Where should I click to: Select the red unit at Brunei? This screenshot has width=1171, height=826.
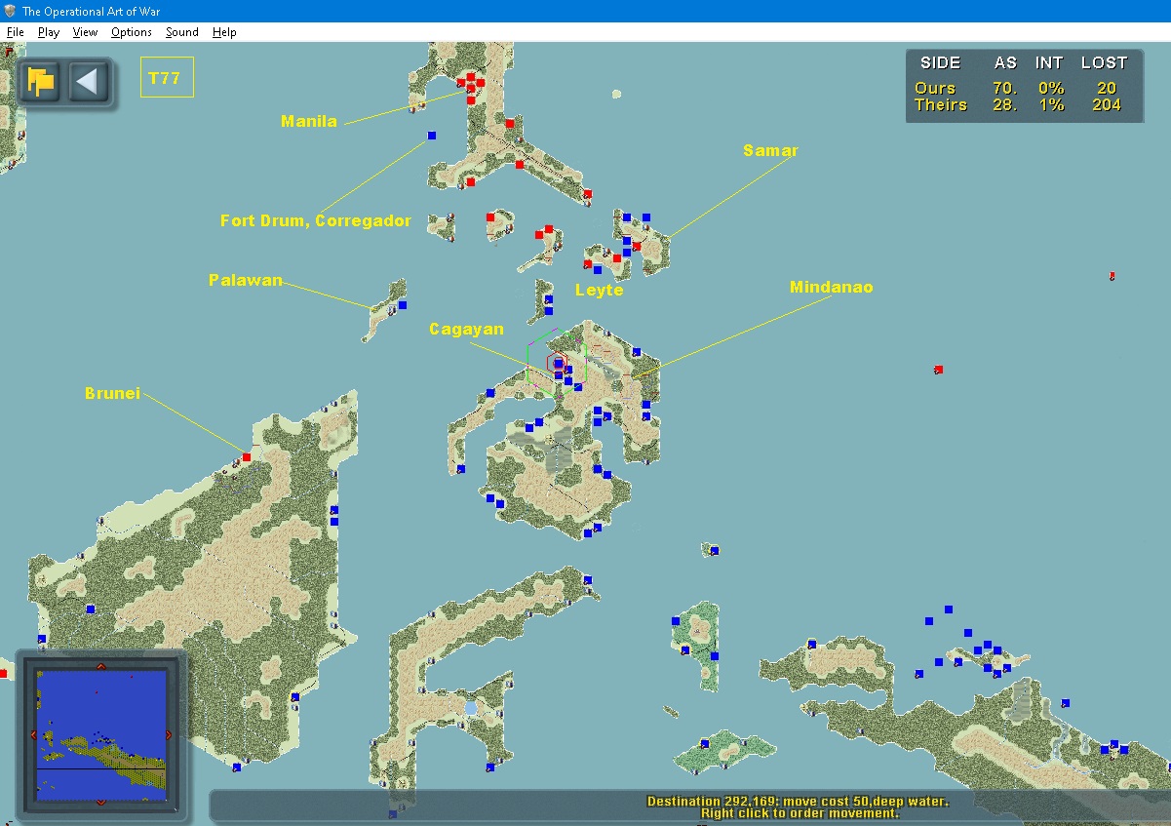tap(247, 457)
